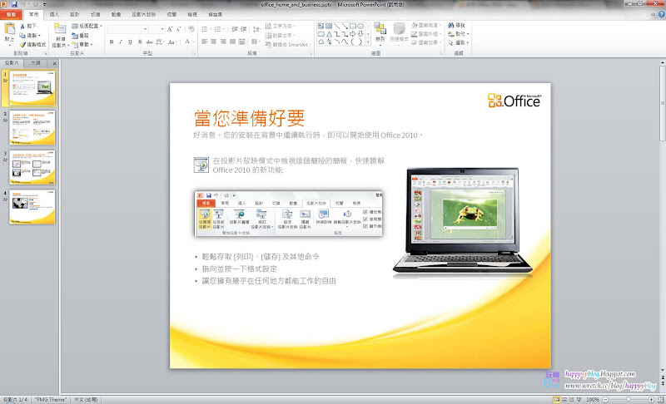Click Zoom in plus button
Viewport: 666px width, 404px height.
tap(651, 399)
